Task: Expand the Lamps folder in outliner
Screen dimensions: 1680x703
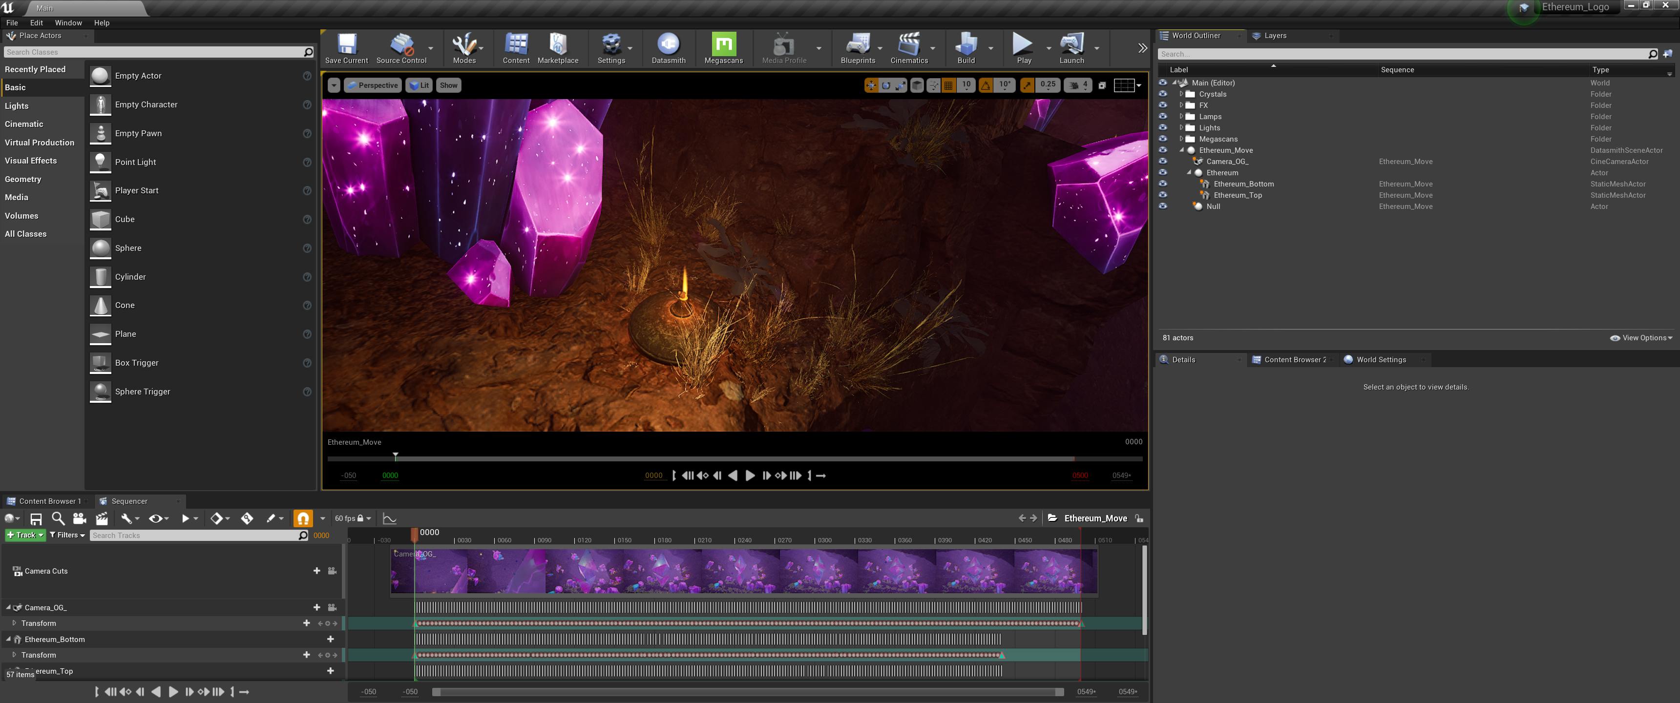Action: pyautogui.click(x=1181, y=117)
